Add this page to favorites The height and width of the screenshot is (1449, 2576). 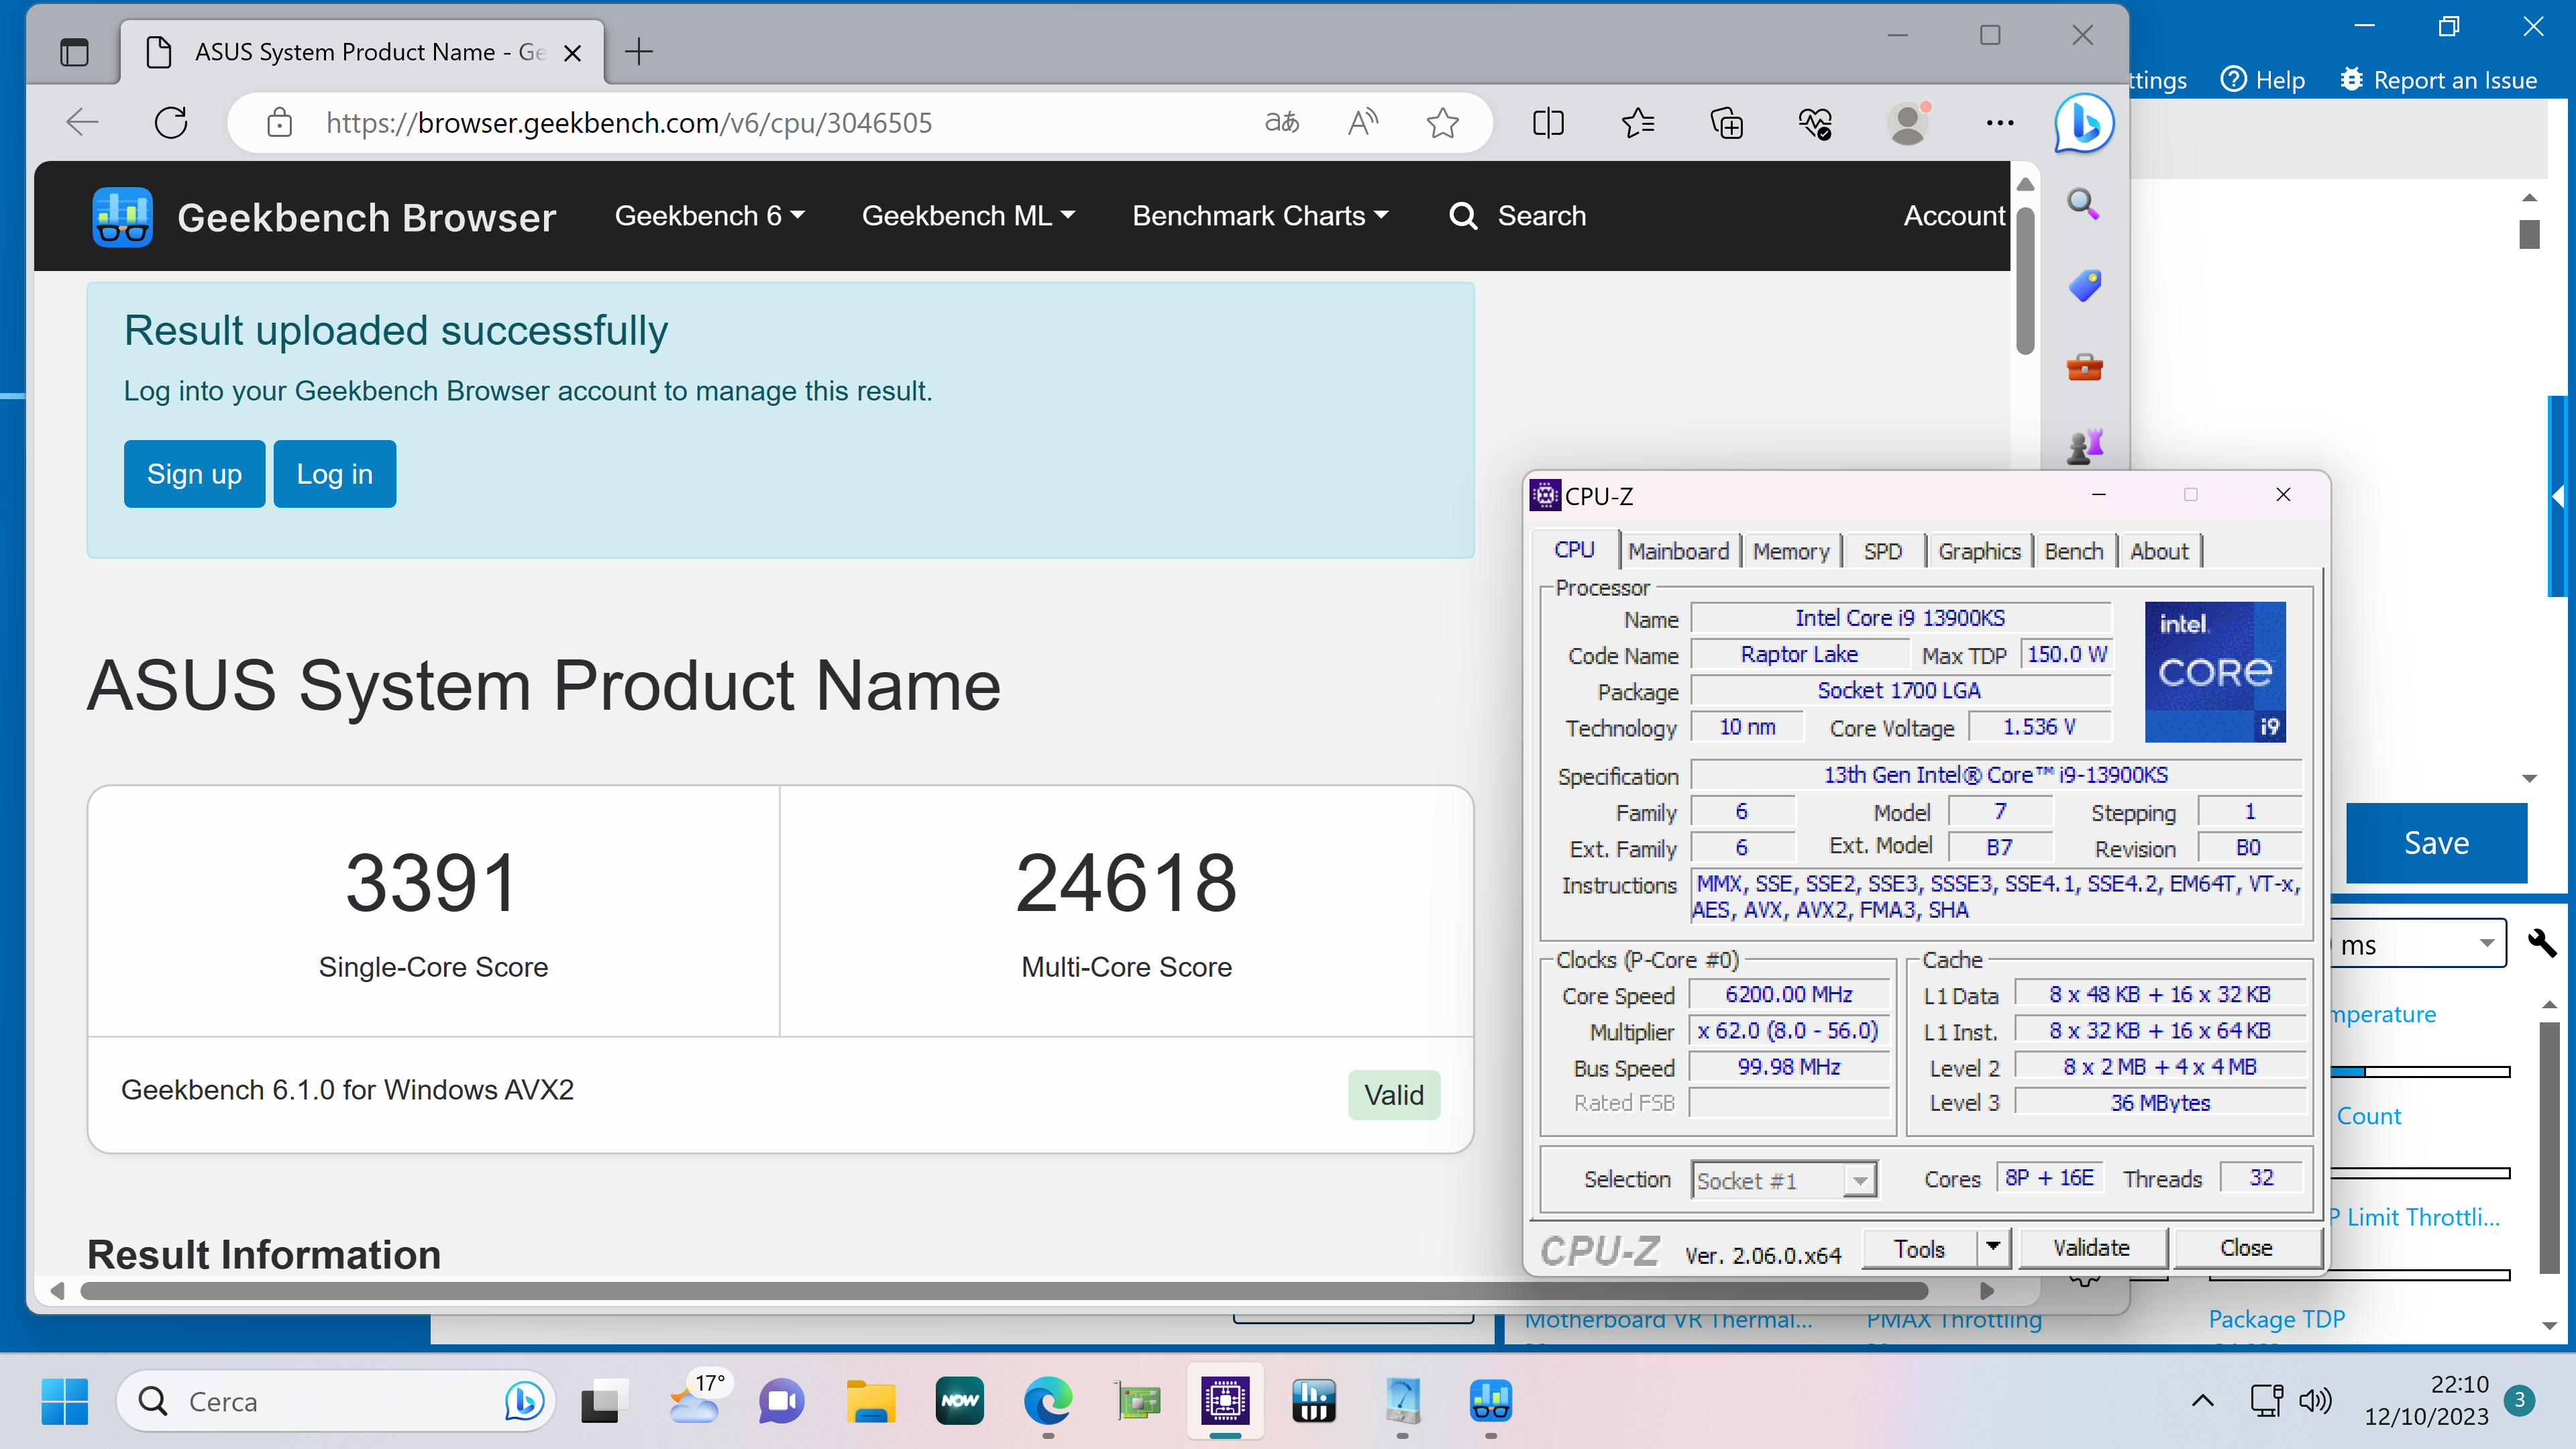coord(1442,122)
